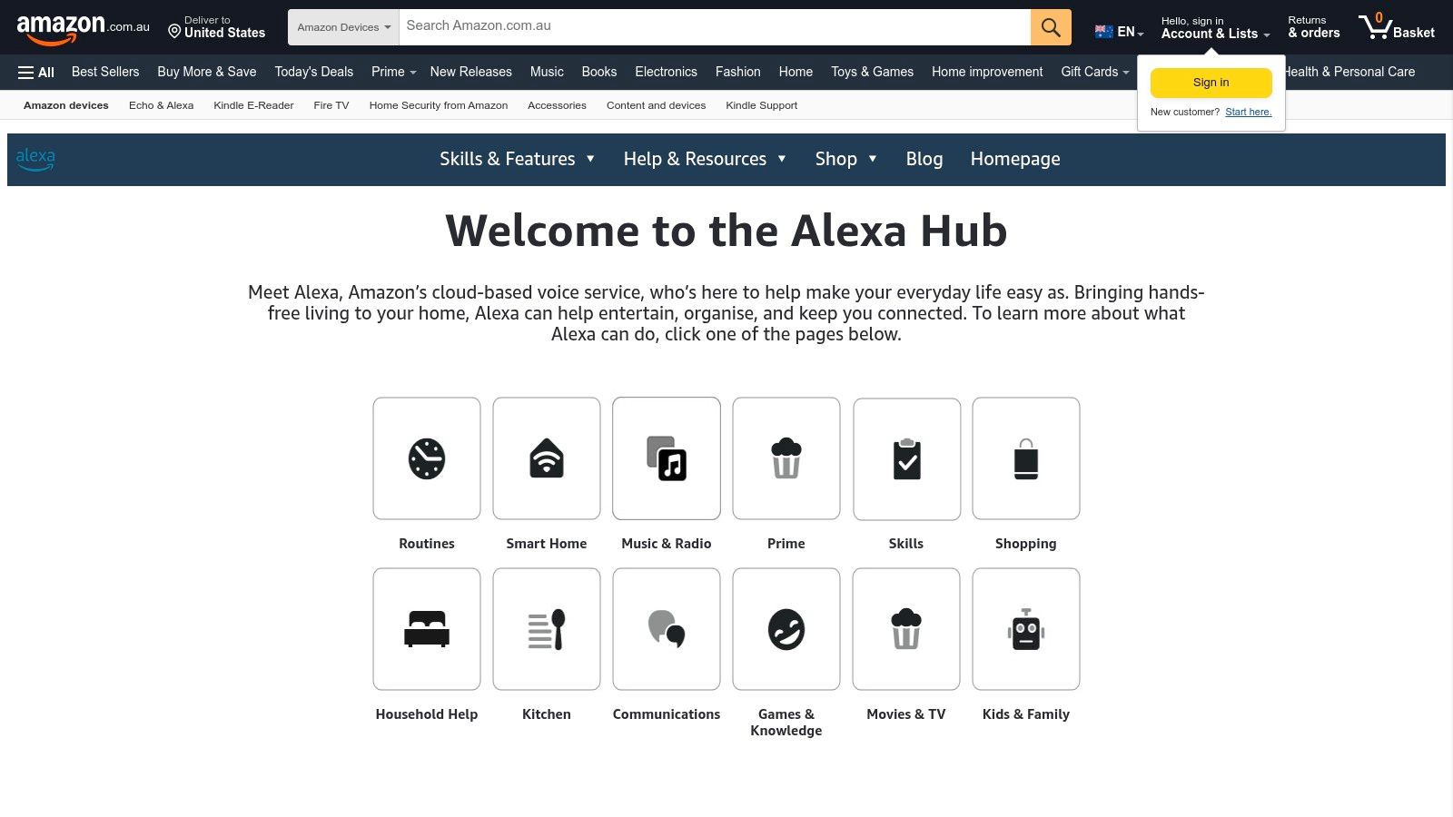Open Home Security from Amazon link
The image size is (1453, 817).
(439, 105)
